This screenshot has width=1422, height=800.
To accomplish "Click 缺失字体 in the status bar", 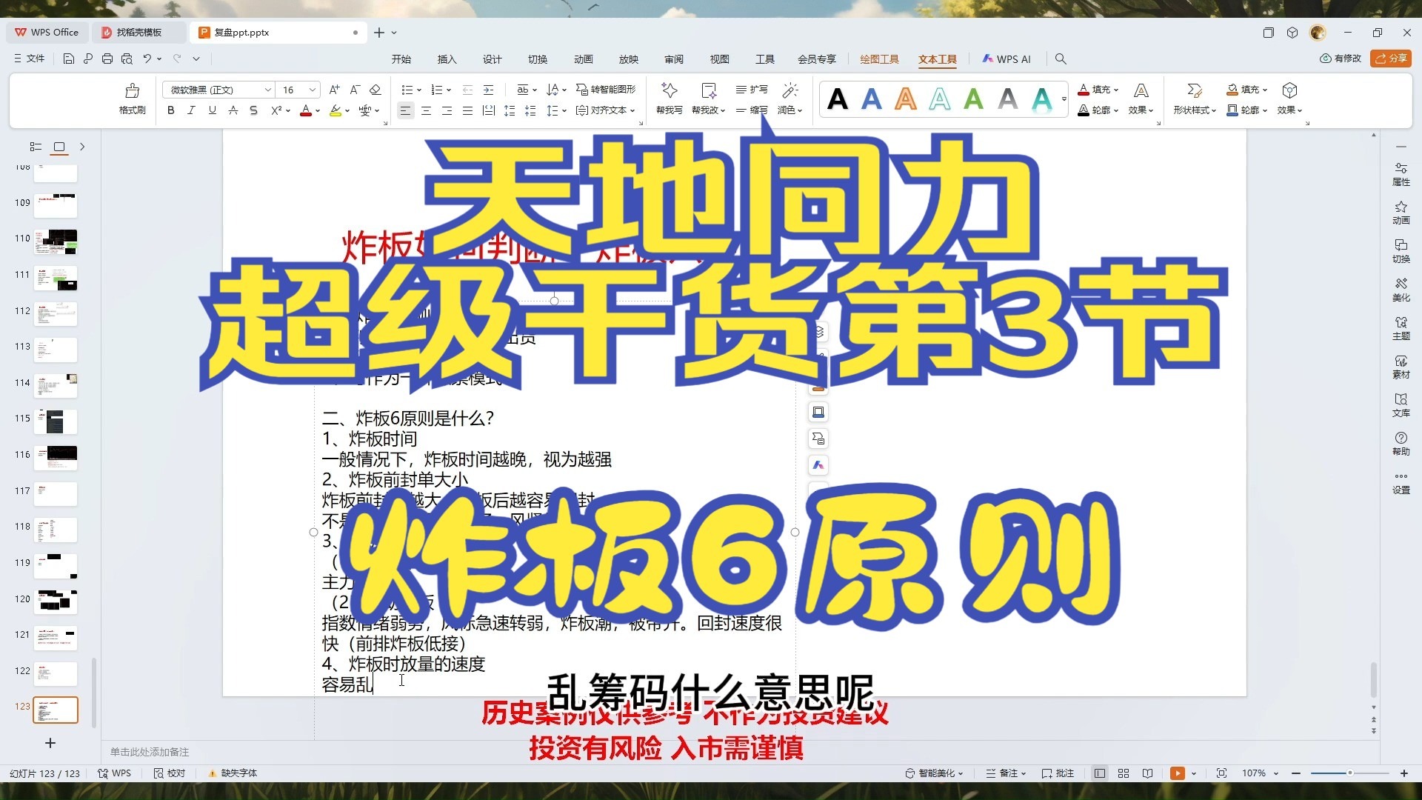I will click(x=233, y=773).
